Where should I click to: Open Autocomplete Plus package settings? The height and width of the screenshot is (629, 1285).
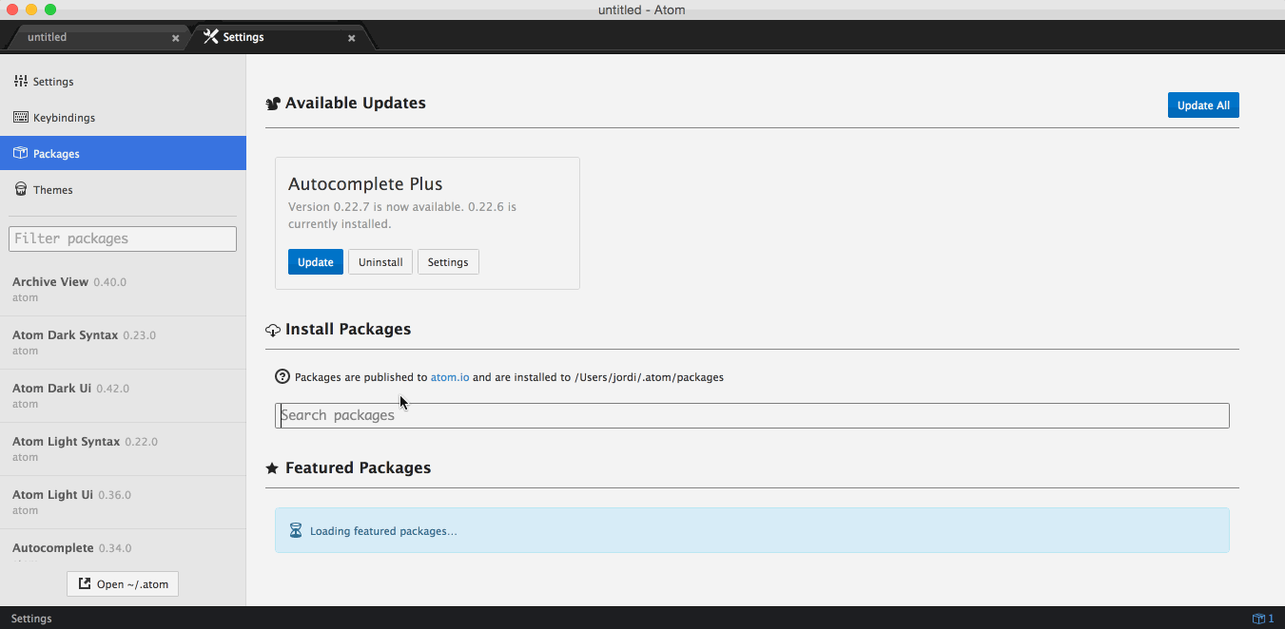[x=448, y=262]
